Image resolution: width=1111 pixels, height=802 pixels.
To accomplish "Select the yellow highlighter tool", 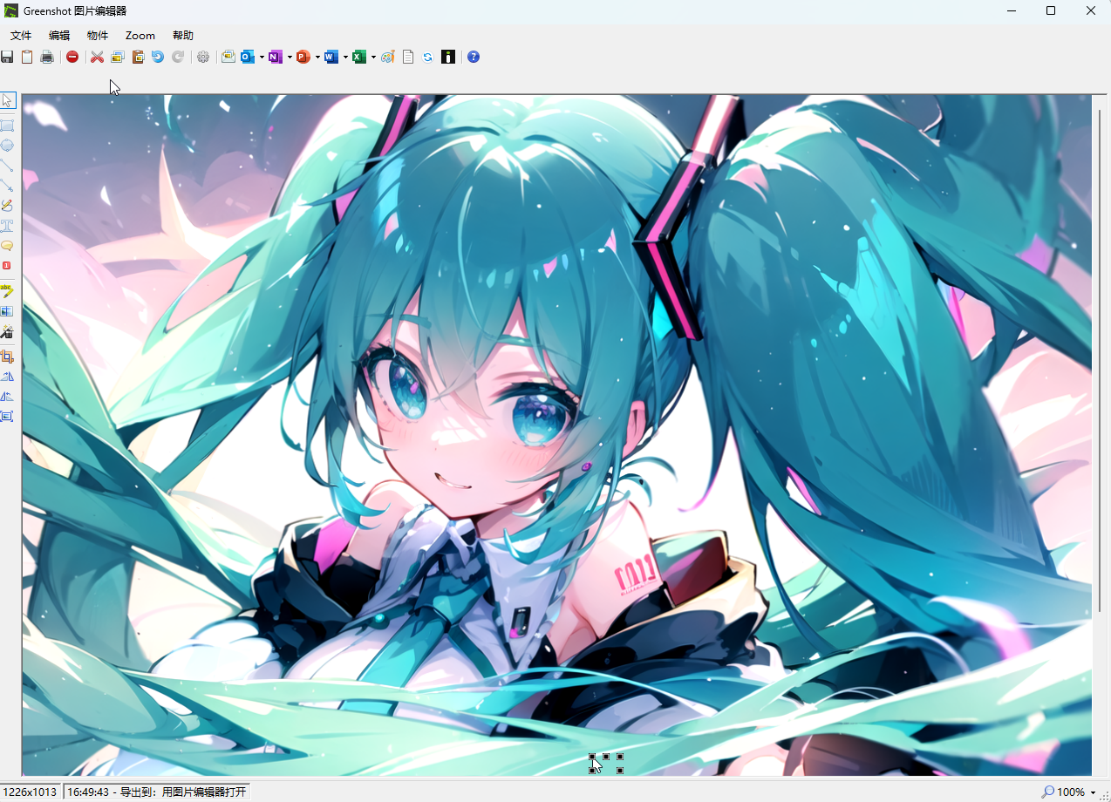I will [7, 290].
